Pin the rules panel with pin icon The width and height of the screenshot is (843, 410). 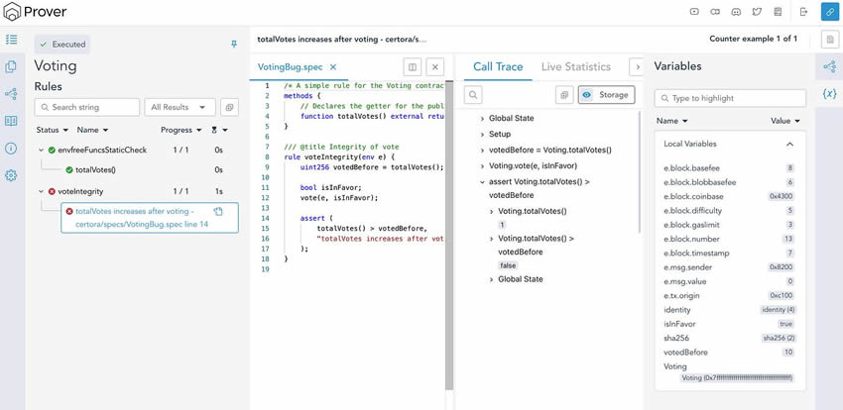point(234,45)
